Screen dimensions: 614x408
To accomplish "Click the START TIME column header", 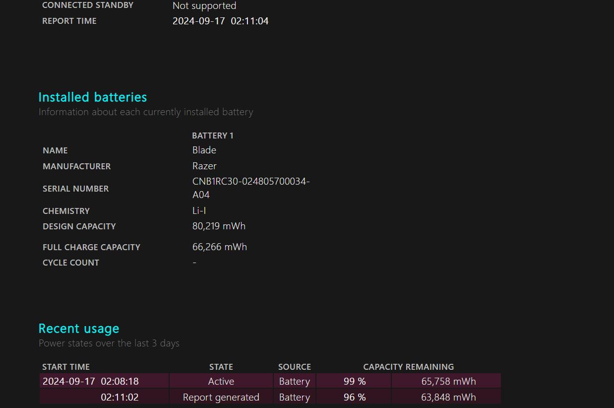I will [66, 367].
